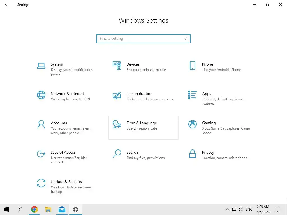The width and height of the screenshot is (287, 215).
Task: Click the Personalization paintbrush icon
Action: pos(117,95)
